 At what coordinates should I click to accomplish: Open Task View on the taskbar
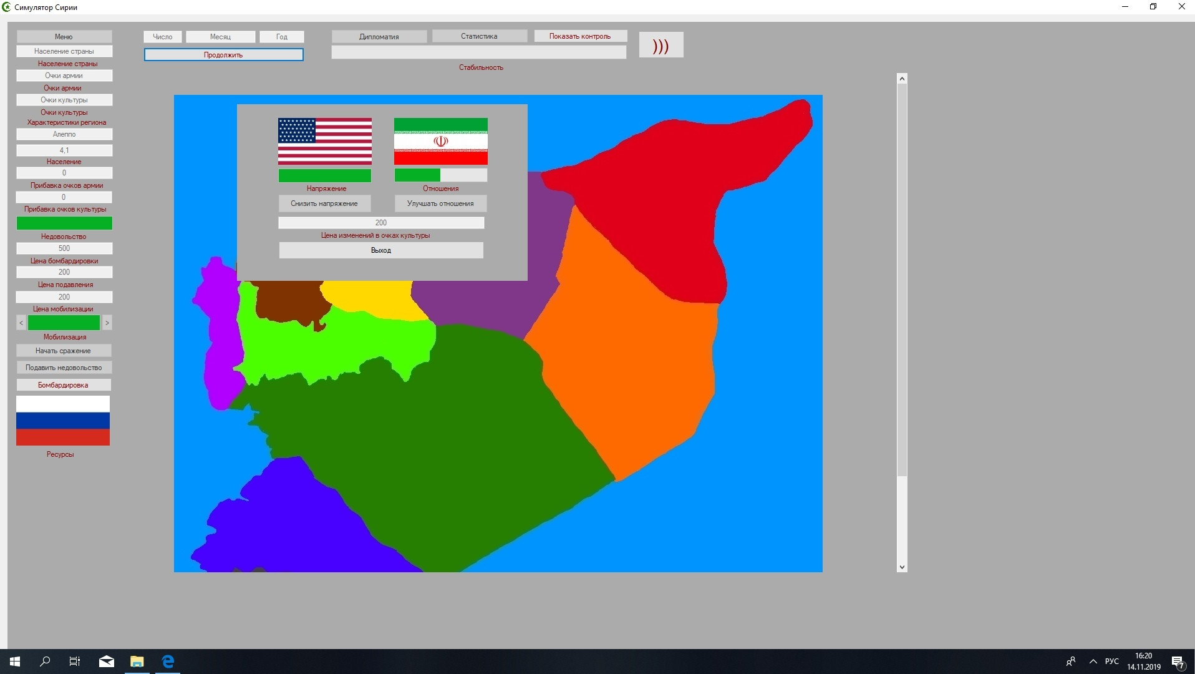pyautogui.click(x=75, y=662)
